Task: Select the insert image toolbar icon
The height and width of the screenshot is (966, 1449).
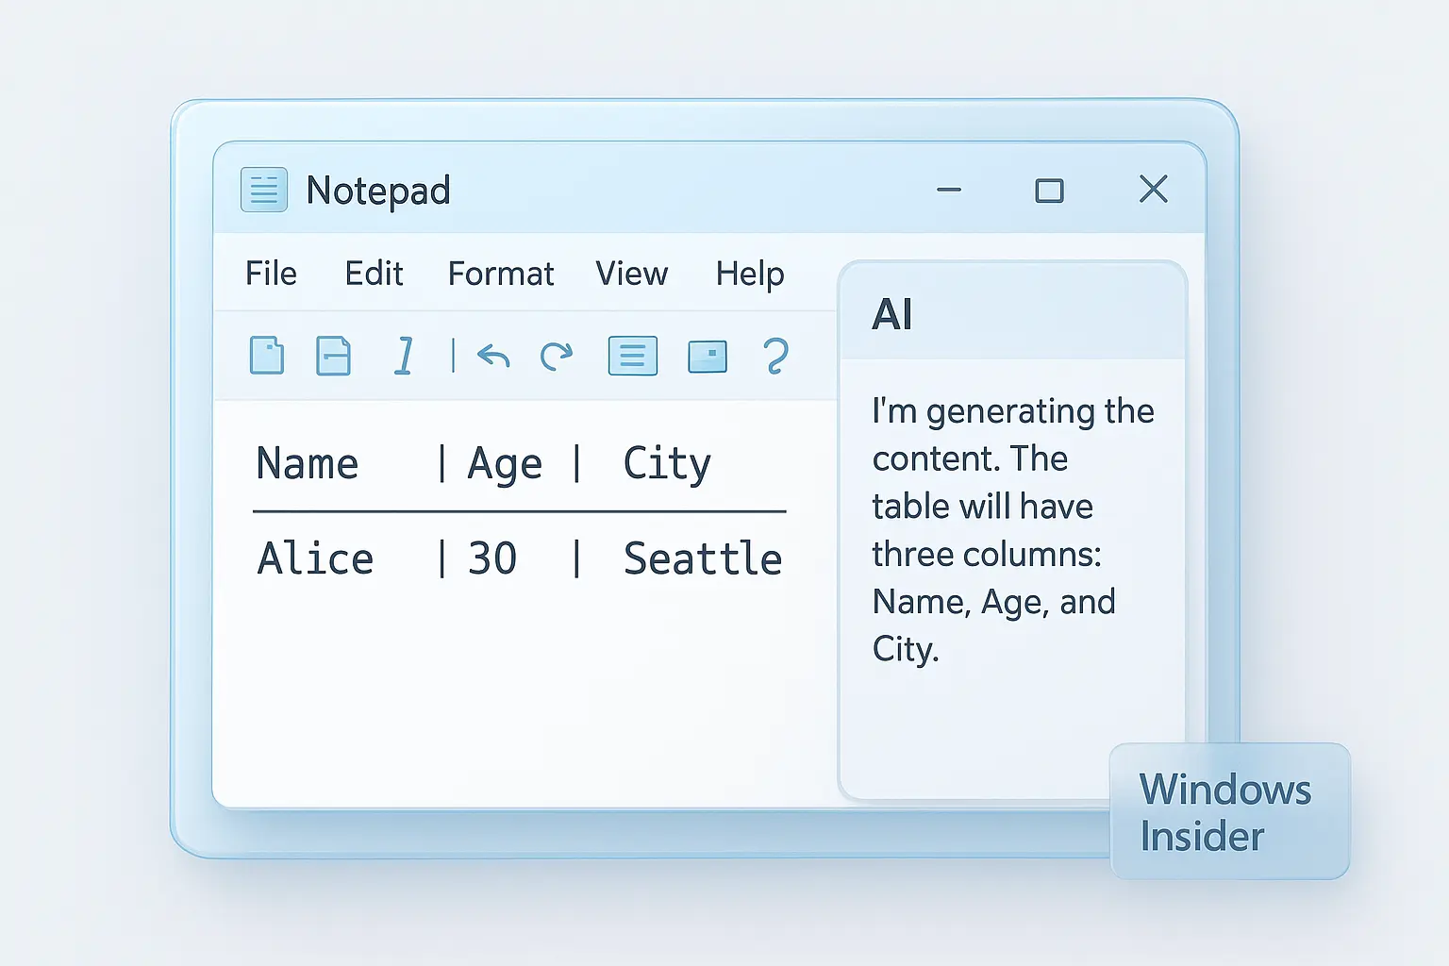Action: point(708,356)
